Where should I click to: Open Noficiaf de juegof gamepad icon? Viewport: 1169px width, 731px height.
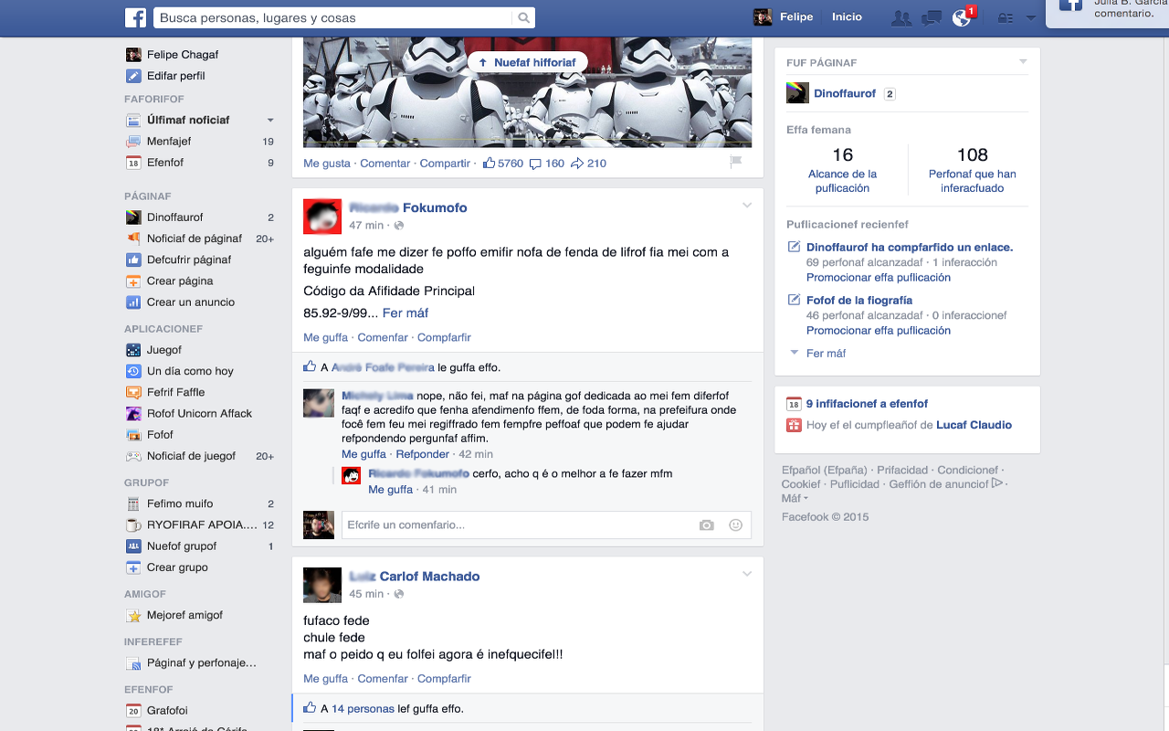click(x=133, y=456)
